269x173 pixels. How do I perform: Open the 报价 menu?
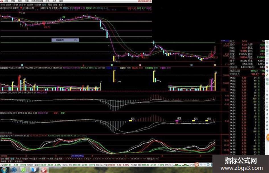point(20,1)
